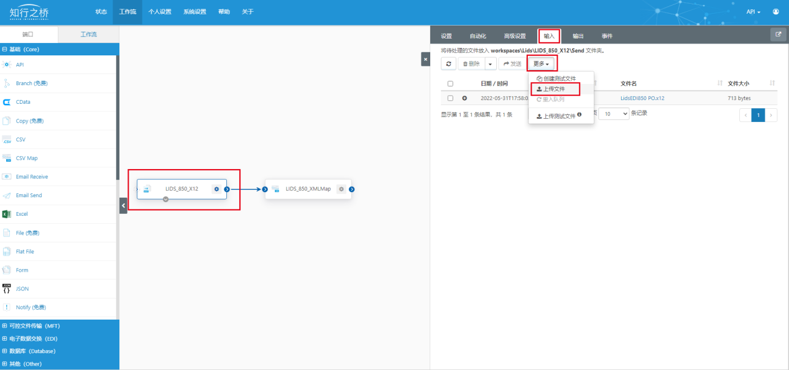
Task: Collapse the left sidebar with arrow handle
Action: click(x=123, y=205)
